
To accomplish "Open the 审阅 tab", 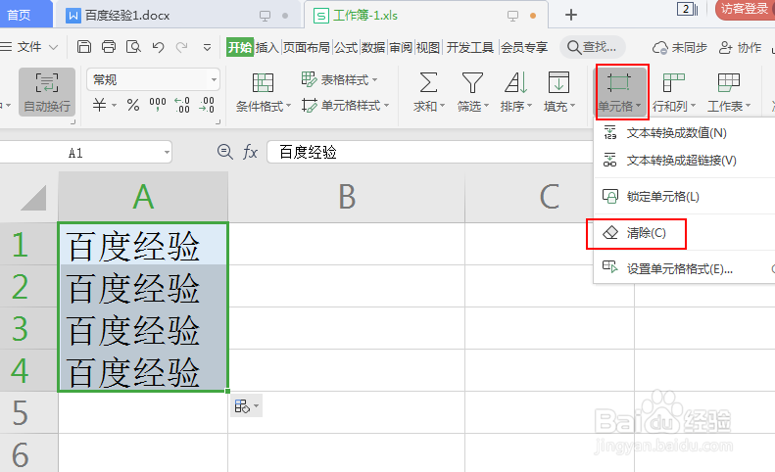I will (x=401, y=47).
